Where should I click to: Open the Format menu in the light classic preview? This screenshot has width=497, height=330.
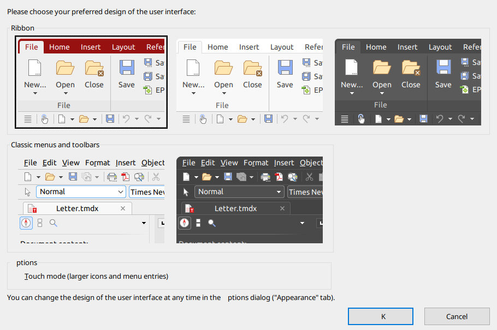[x=97, y=163]
